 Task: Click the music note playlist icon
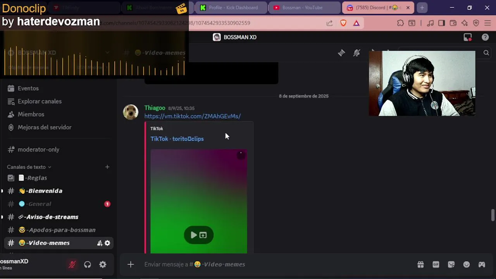pos(430,23)
